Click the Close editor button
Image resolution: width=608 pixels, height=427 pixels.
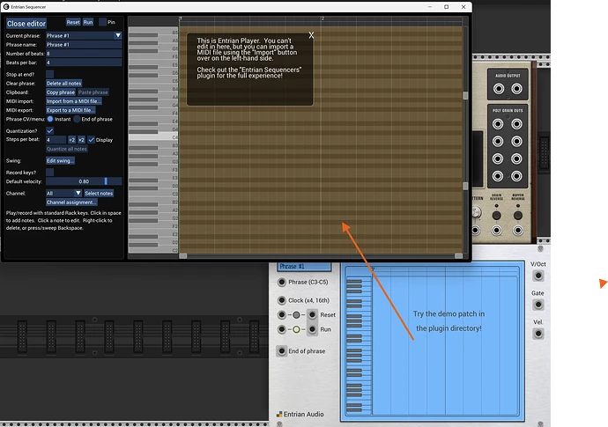pyautogui.click(x=26, y=24)
